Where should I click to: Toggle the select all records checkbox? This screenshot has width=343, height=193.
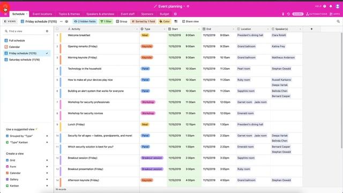pos(57,29)
